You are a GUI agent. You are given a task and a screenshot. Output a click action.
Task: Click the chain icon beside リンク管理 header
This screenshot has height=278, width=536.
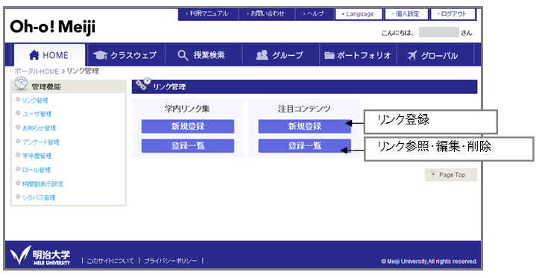click(143, 83)
